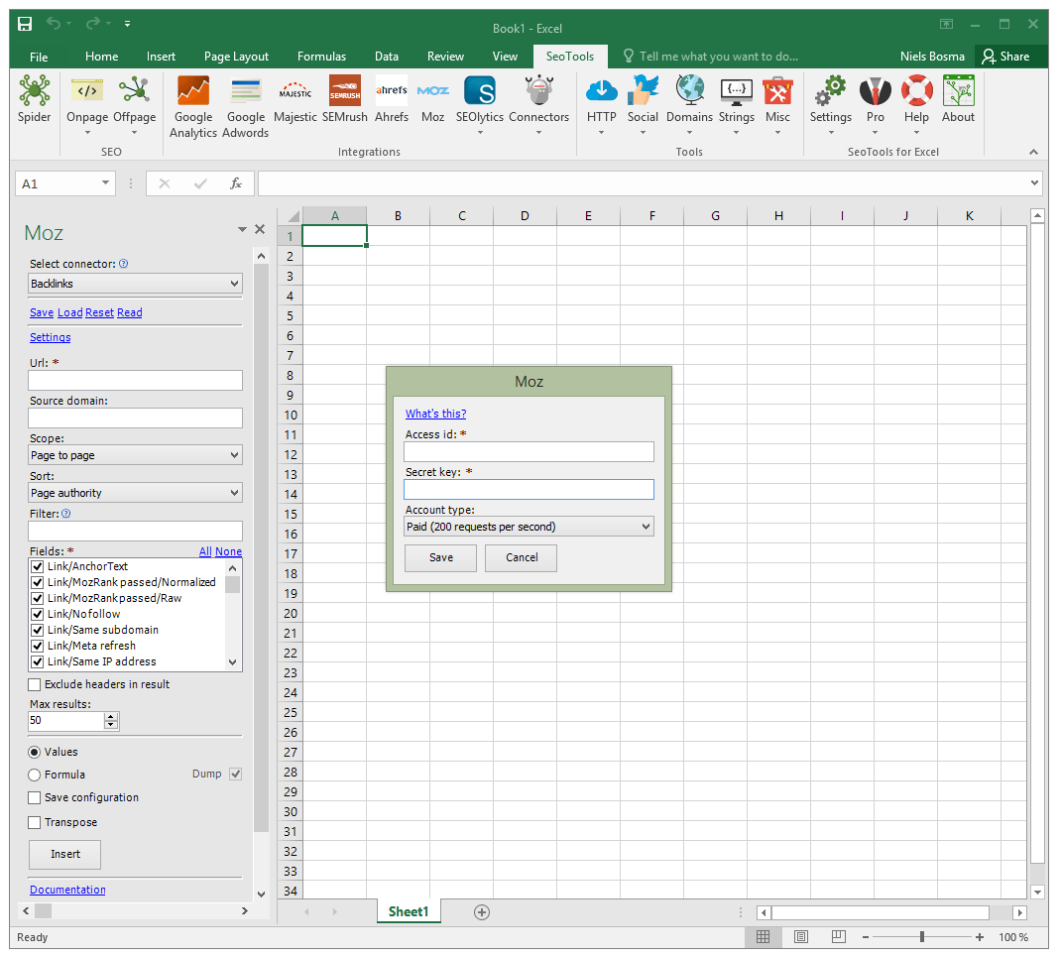Open the What's this link
1060x956 pixels.
(435, 414)
